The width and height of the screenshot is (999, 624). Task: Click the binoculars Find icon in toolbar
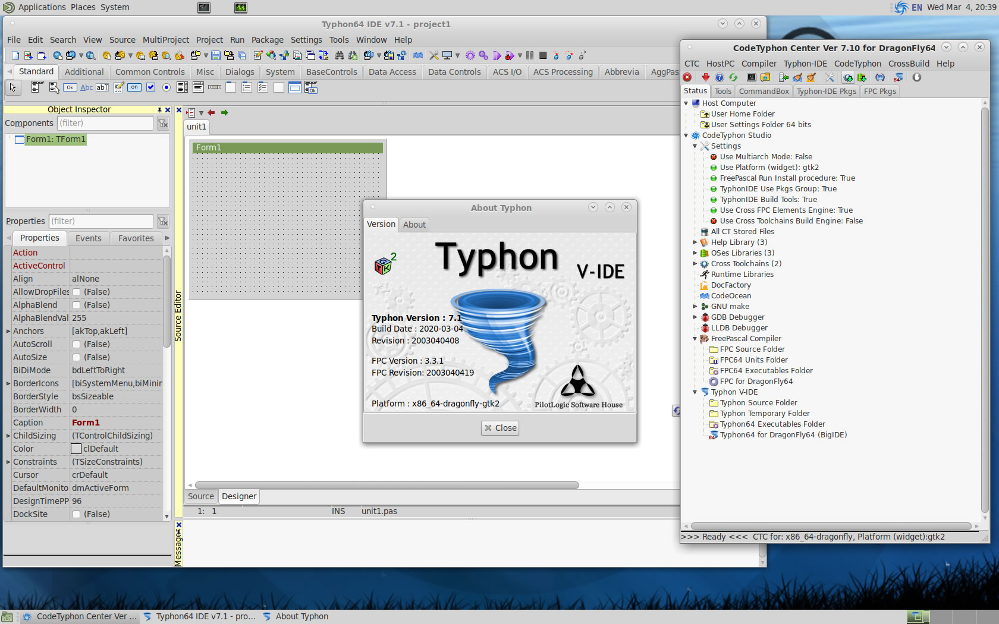click(340, 55)
